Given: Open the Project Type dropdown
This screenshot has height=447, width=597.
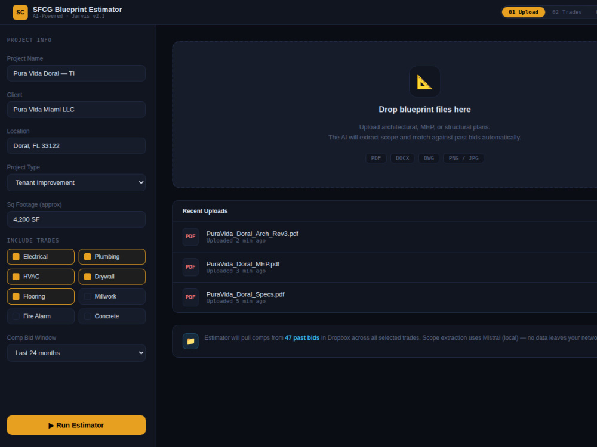Looking at the screenshot, I should point(76,182).
